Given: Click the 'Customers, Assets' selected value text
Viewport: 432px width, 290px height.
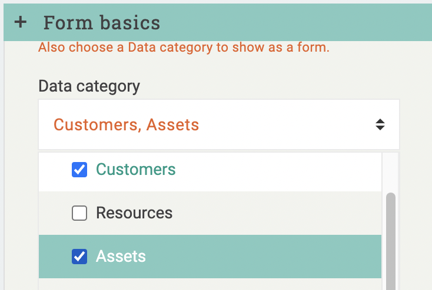Looking at the screenshot, I should pos(126,124).
